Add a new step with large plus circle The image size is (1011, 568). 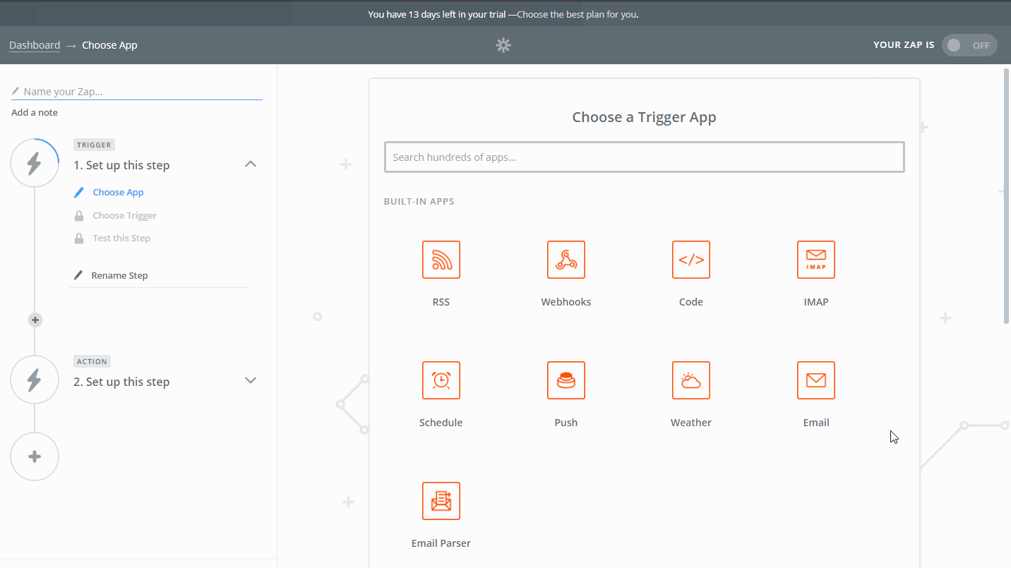point(35,457)
